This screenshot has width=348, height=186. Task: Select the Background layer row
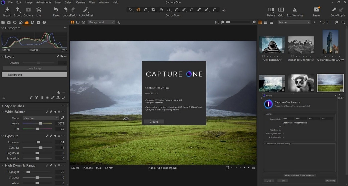(34, 75)
